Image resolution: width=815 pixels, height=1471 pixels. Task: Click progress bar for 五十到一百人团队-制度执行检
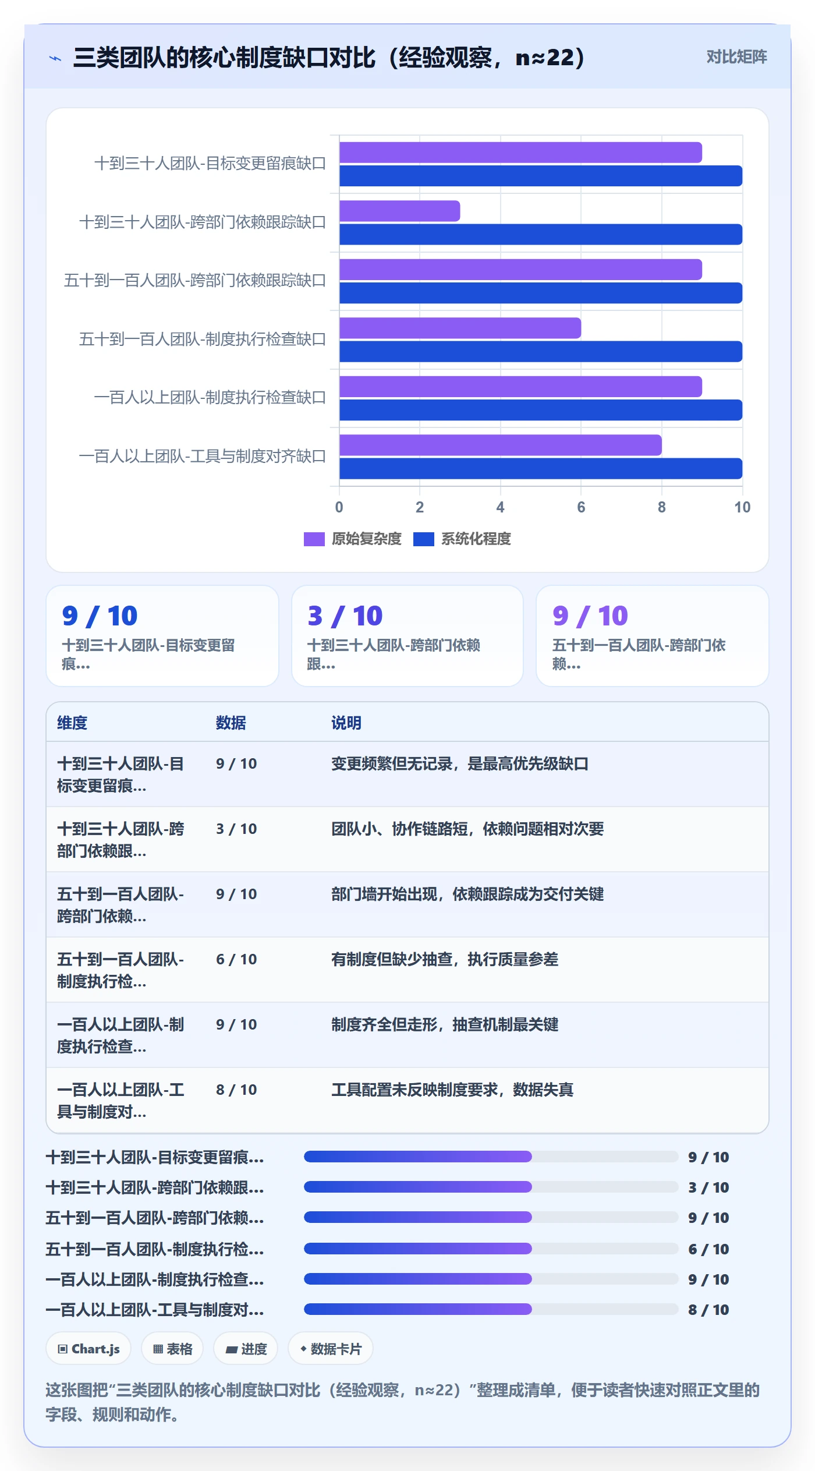[x=491, y=1249]
